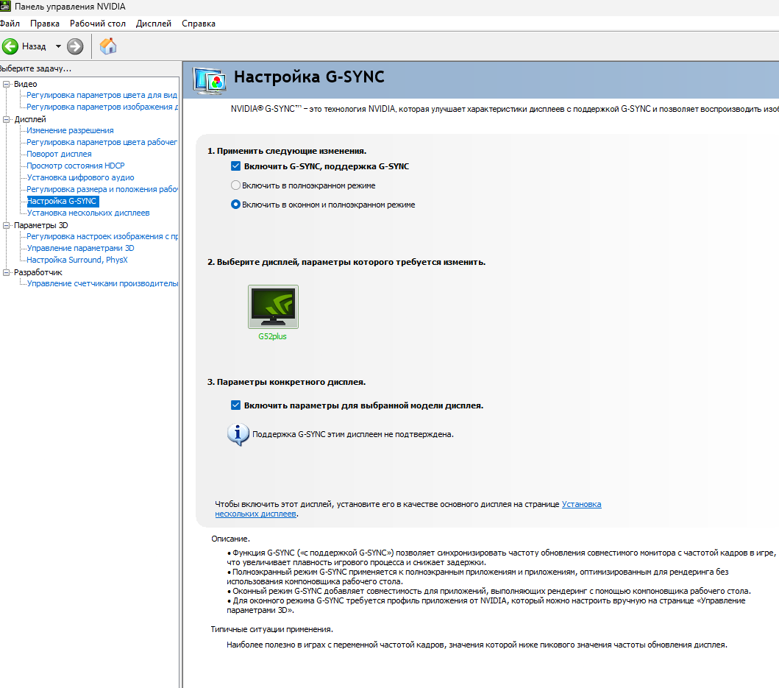Collapse the Параметры 3D tree section

(x=7, y=225)
